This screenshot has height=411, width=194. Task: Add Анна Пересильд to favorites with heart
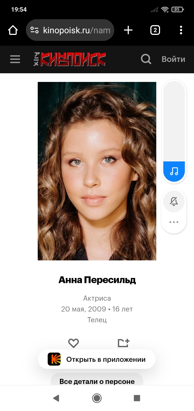pyautogui.click(x=73, y=343)
